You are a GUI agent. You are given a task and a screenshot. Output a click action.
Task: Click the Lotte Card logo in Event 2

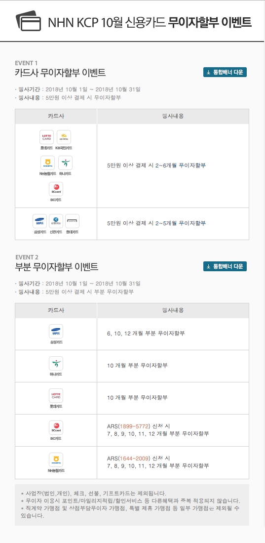point(56,395)
